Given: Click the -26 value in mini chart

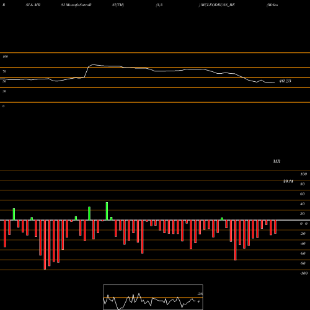Looking at the screenshot, I should tap(200, 294).
